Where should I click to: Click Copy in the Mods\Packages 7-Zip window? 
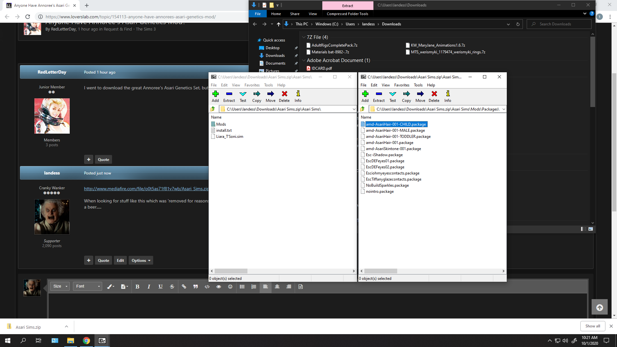(407, 96)
